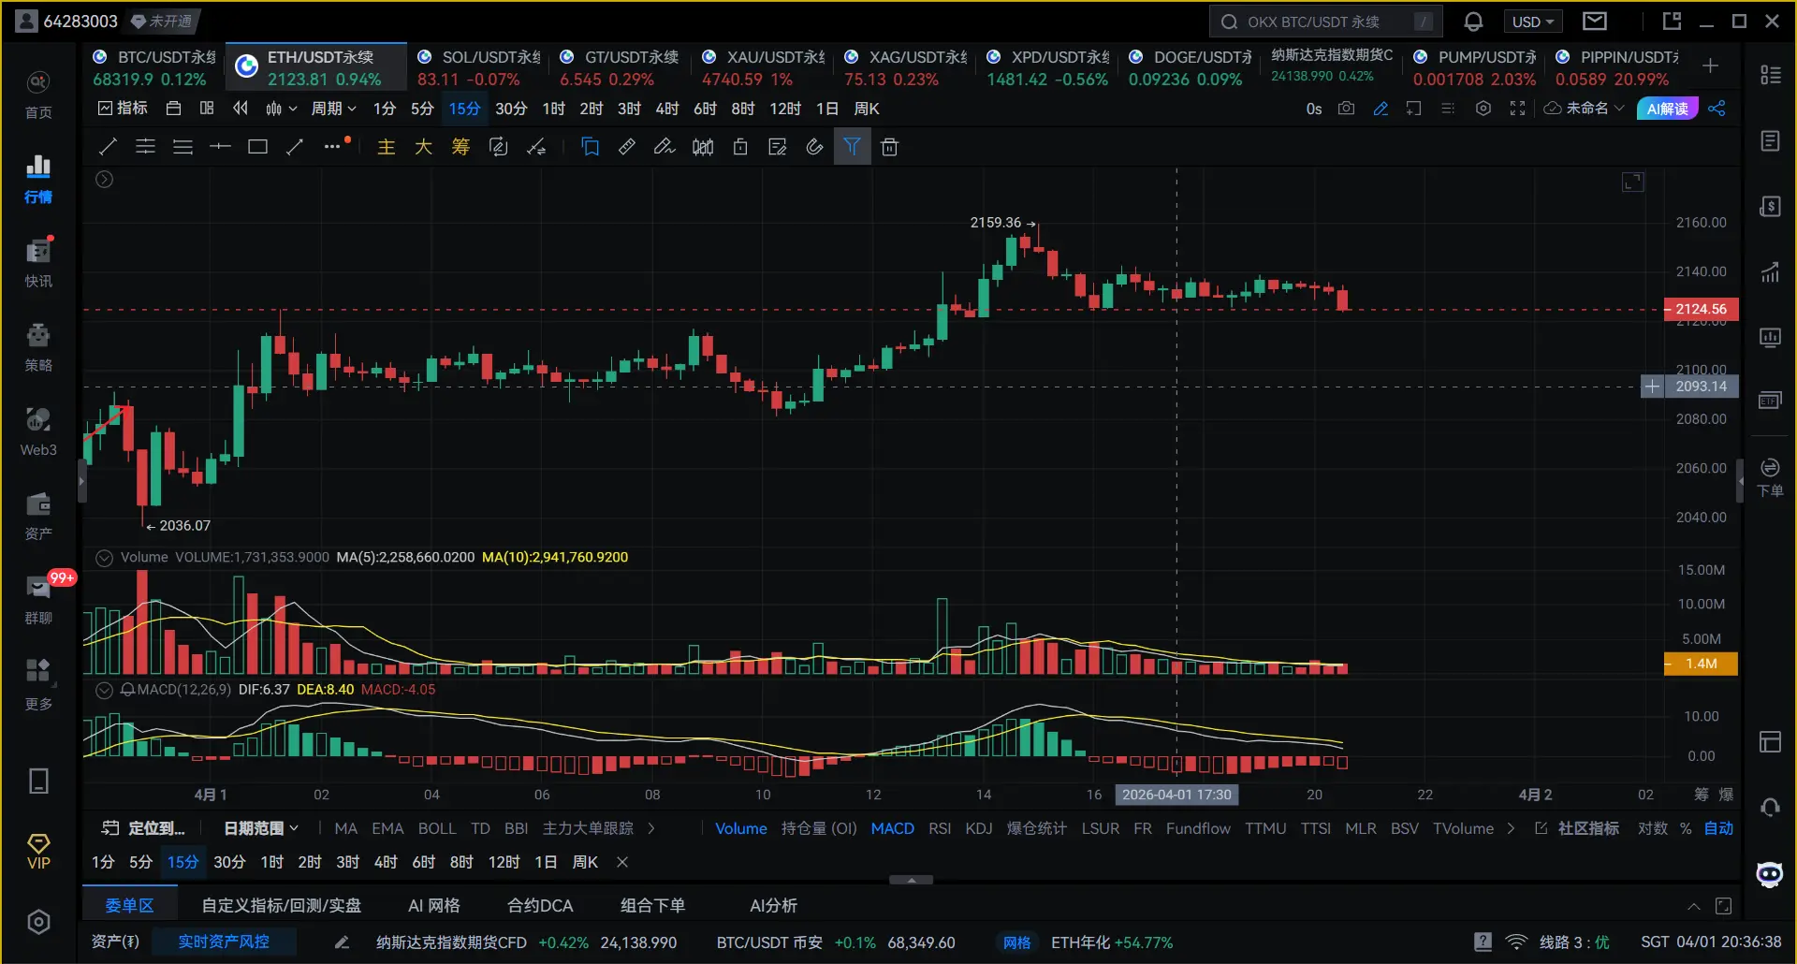The image size is (1797, 964).
Task: Collapse the MACD panel circle toggle
Action: click(x=105, y=690)
